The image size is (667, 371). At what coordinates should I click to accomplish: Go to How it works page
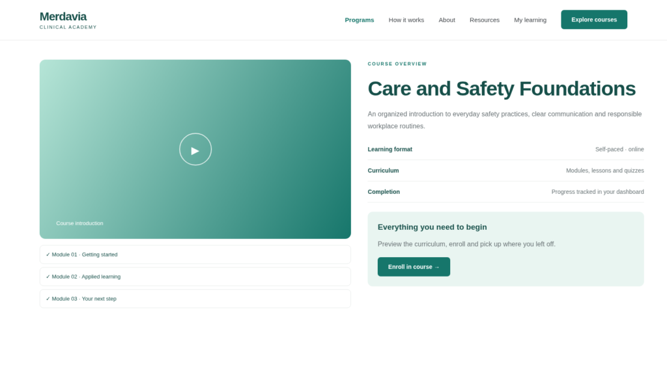[406, 20]
